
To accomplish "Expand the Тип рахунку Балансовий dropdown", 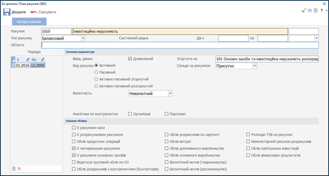I will coord(83,38).
